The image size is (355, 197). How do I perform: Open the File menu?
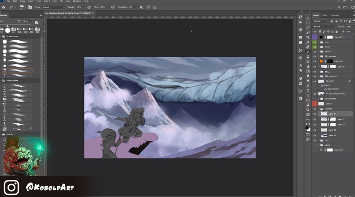tap(8, 1)
